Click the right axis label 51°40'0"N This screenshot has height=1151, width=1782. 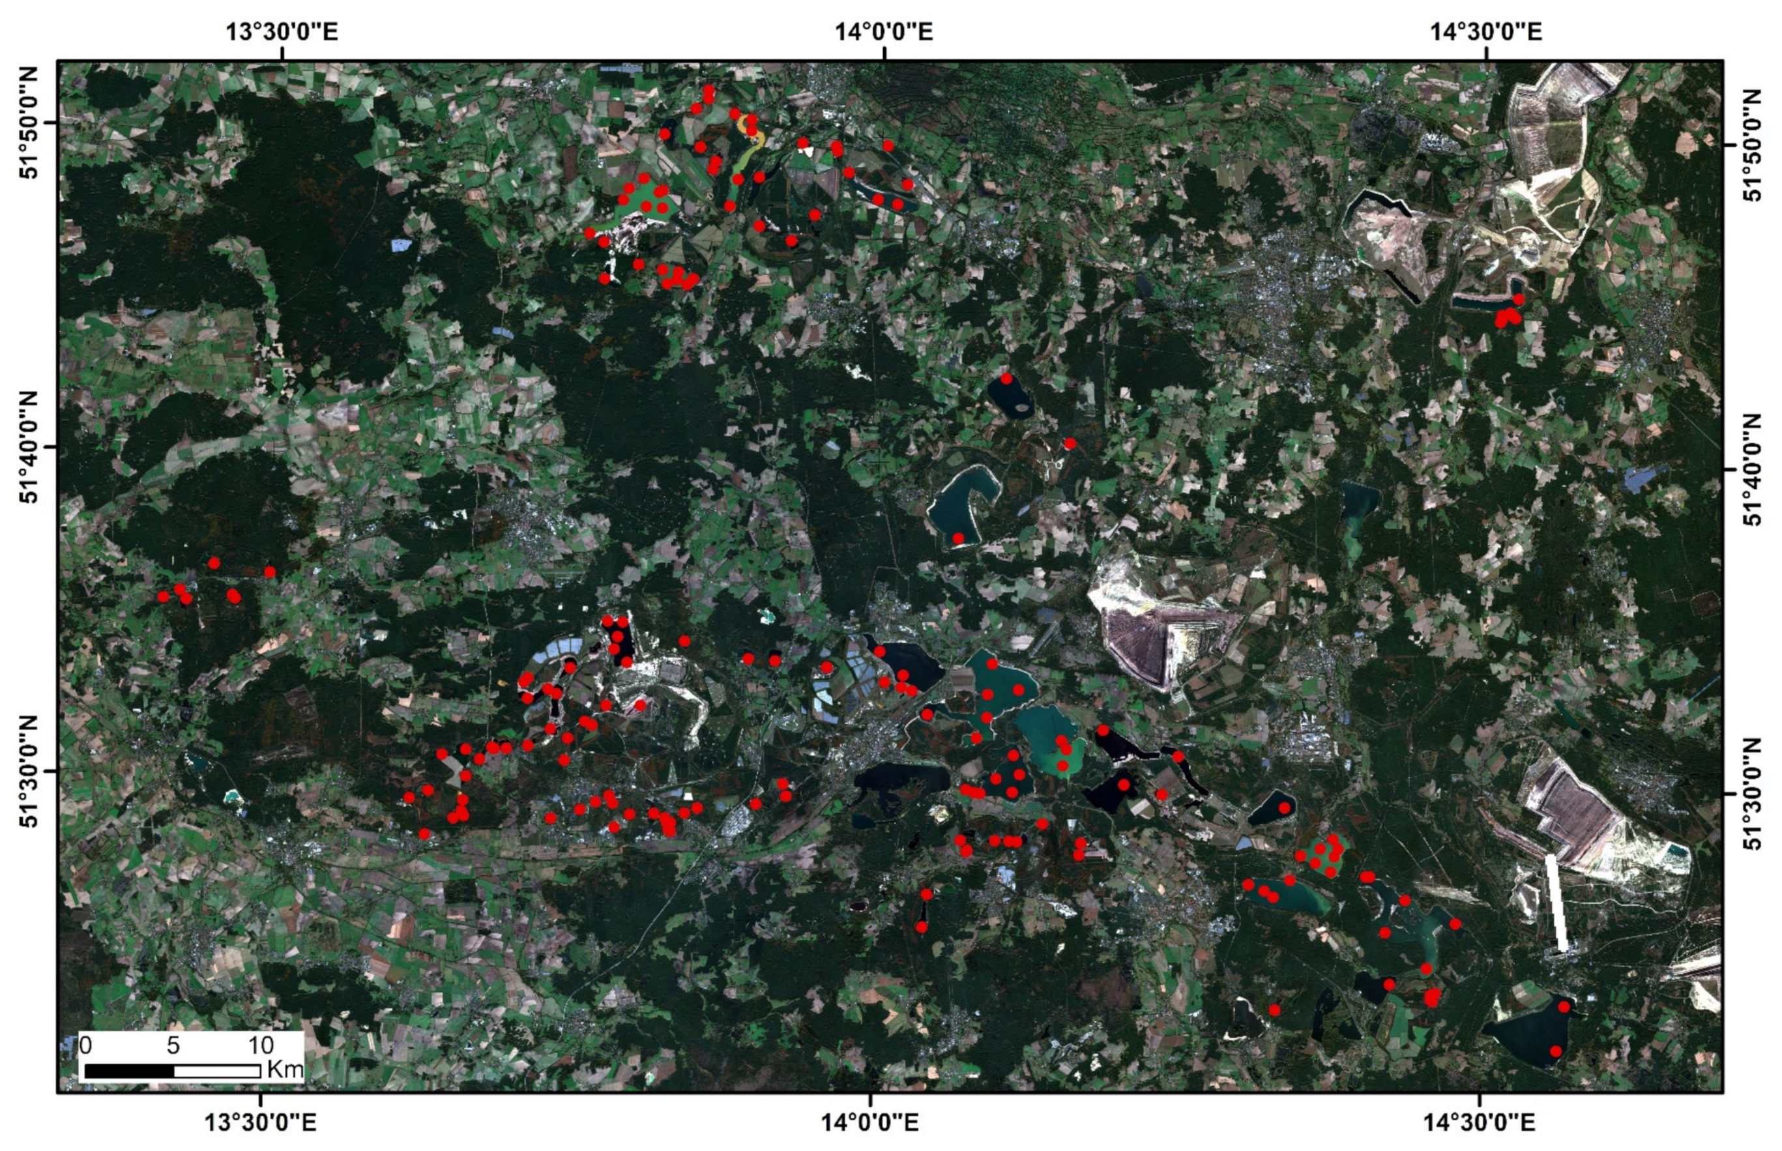coord(1752,469)
